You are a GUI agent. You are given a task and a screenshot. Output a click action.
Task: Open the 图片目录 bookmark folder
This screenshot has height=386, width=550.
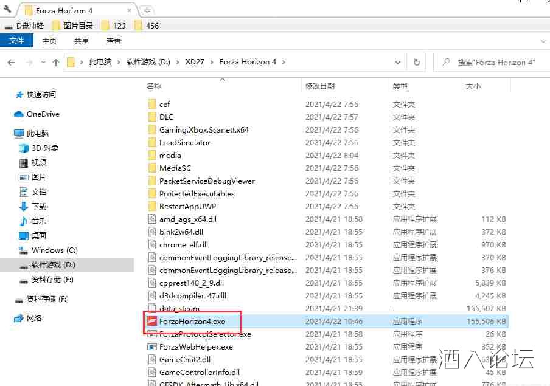click(72, 26)
